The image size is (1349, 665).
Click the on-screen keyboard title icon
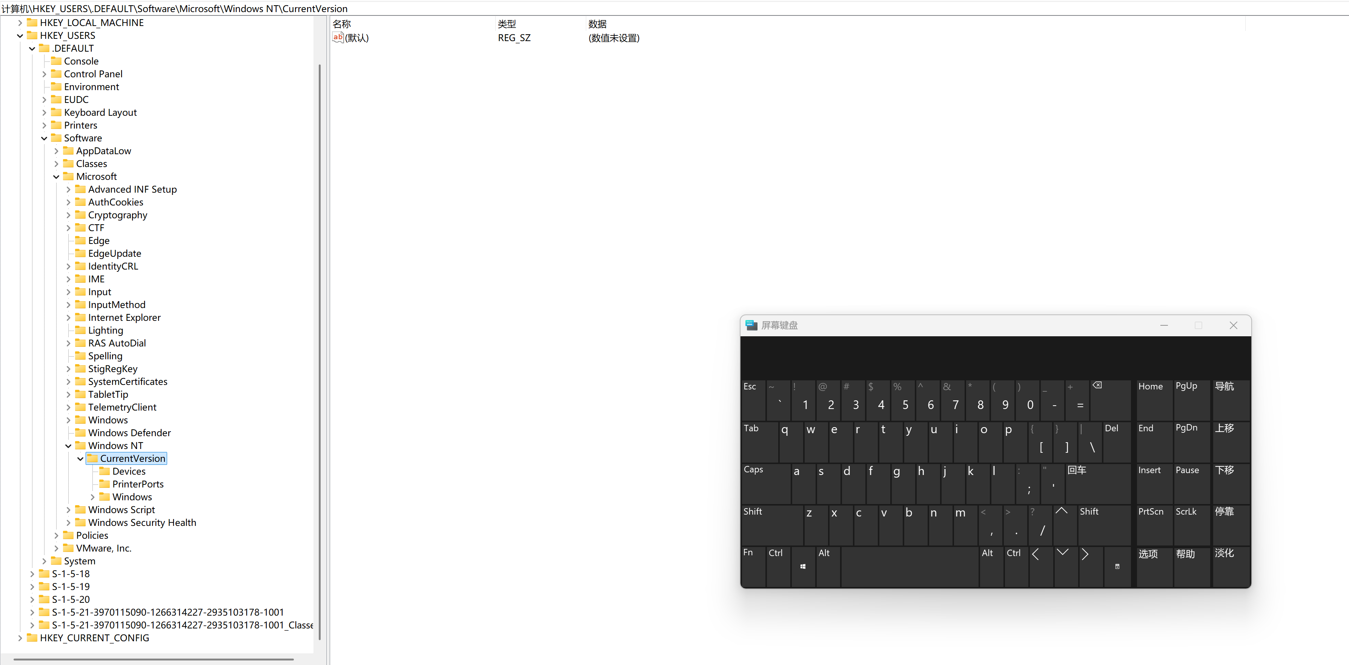coord(751,325)
